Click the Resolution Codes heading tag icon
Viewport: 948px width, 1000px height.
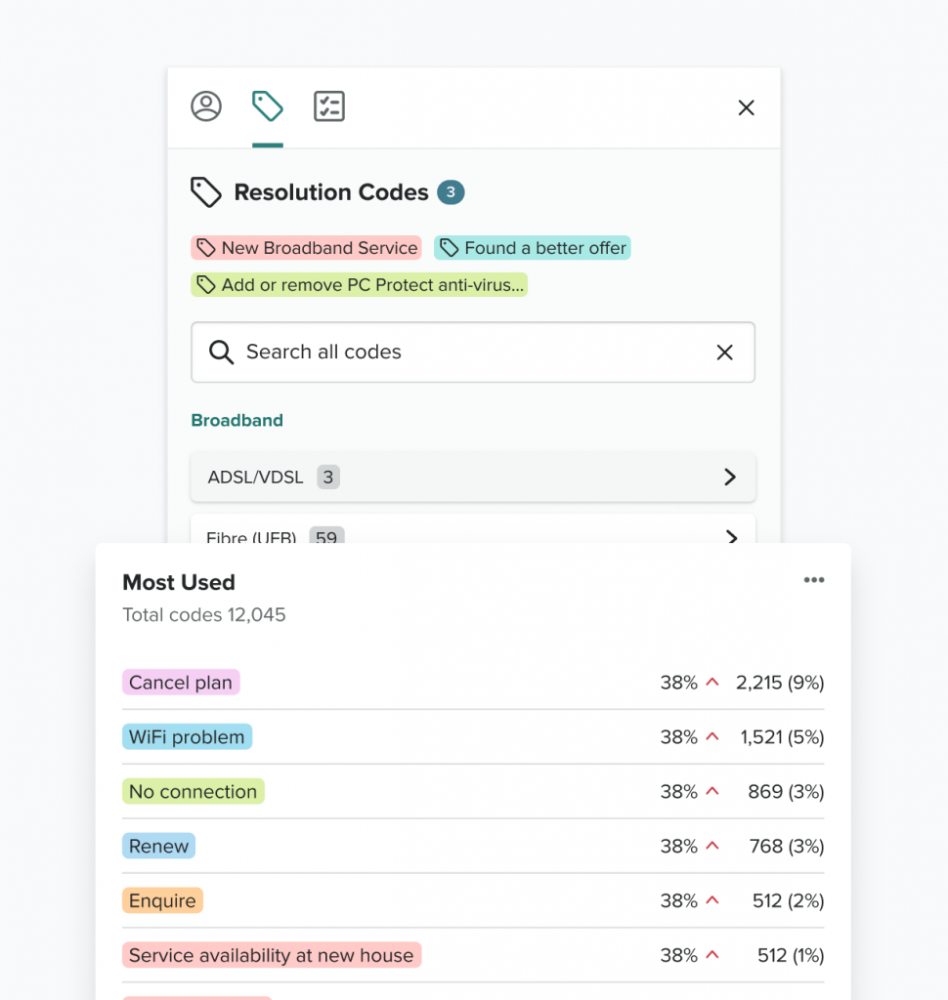coord(206,192)
